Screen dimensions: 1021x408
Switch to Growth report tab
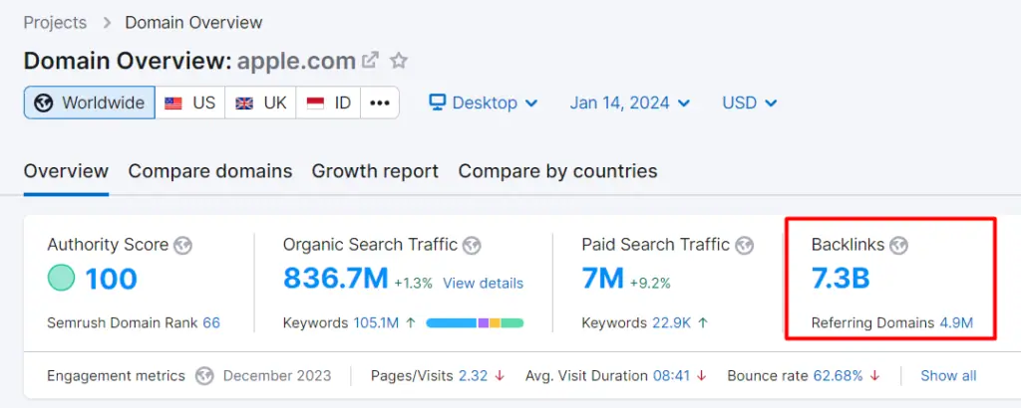pyautogui.click(x=375, y=171)
